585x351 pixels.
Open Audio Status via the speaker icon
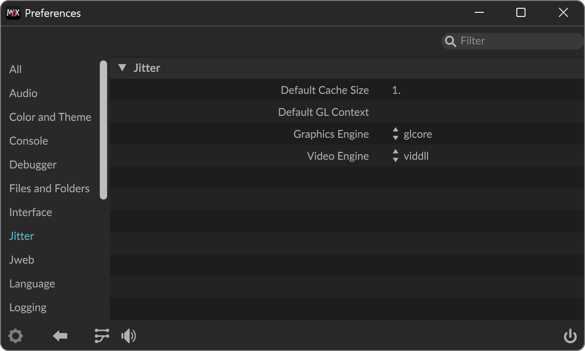click(129, 335)
